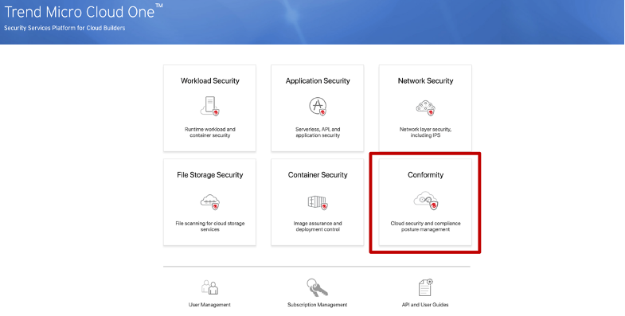This screenshot has width=625, height=316.
Task: Click the API and User Guides label
Action: point(425,305)
